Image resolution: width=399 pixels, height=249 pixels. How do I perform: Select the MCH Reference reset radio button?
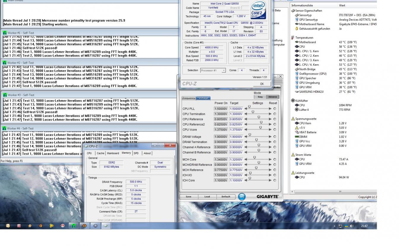[x=275, y=170]
